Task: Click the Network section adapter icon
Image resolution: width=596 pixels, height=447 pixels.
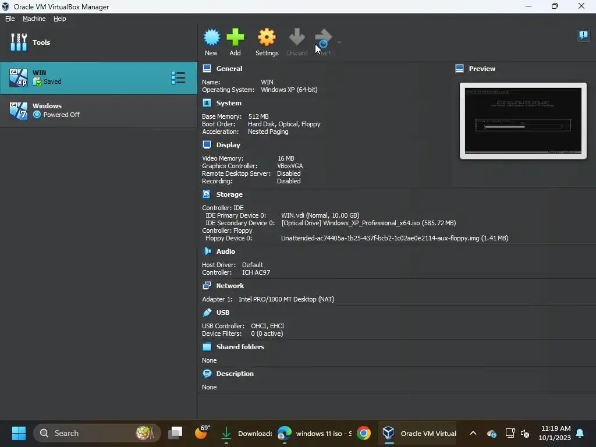Action: click(x=207, y=285)
